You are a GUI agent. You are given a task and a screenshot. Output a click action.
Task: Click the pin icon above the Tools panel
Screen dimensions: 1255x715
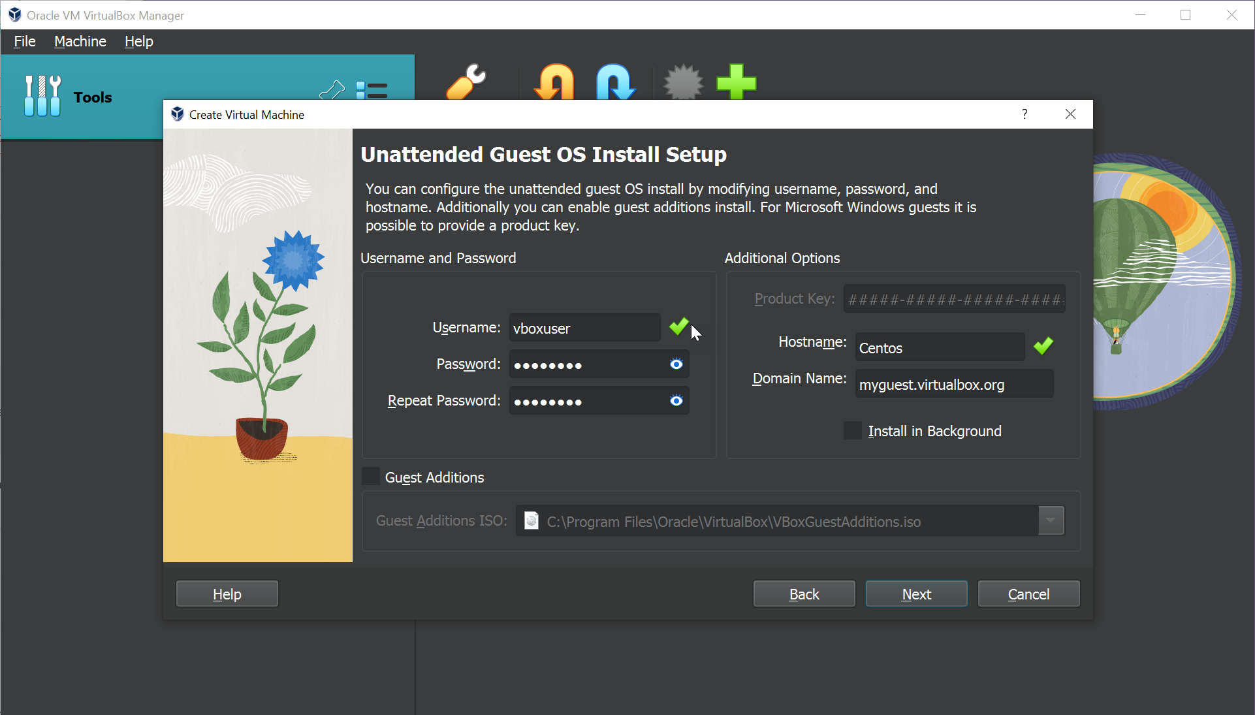pos(332,89)
